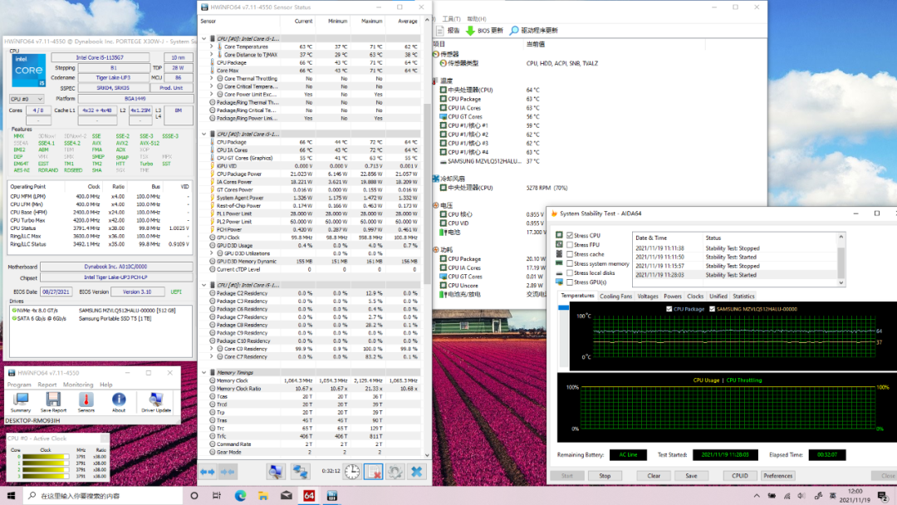Open Report menu in HWiNFO64
This screenshot has width=897, height=505.
pyautogui.click(x=47, y=385)
